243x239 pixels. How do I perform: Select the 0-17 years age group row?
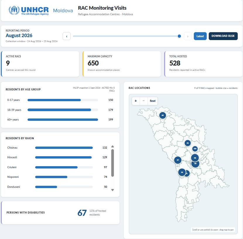pyautogui.click(x=60, y=100)
